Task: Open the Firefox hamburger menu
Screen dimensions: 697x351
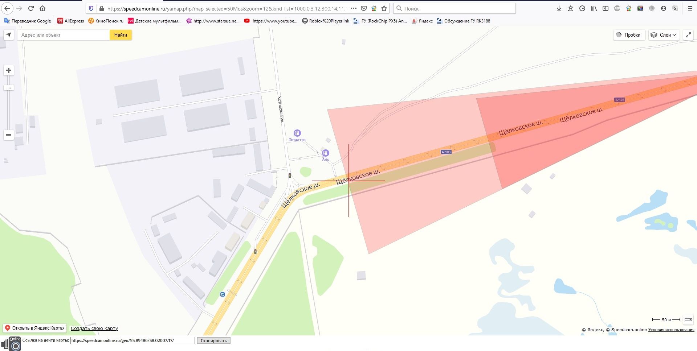Action: (690, 8)
